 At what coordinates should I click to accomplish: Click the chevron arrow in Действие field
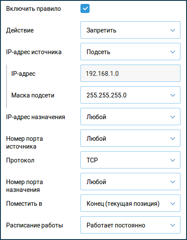(x=173, y=30)
